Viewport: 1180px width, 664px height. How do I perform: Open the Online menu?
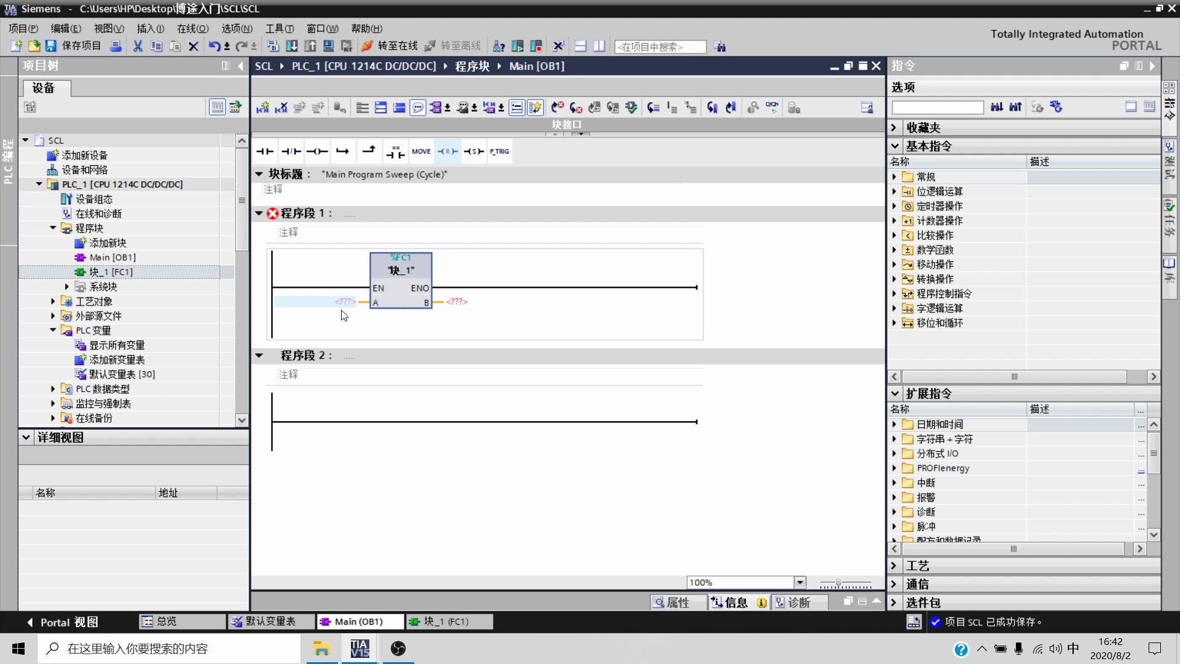(192, 28)
